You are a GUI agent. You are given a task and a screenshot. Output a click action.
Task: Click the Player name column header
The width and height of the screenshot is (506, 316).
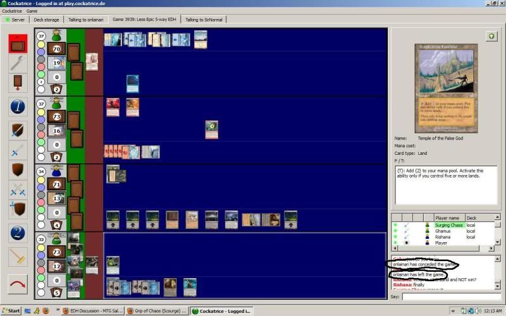coord(449,218)
